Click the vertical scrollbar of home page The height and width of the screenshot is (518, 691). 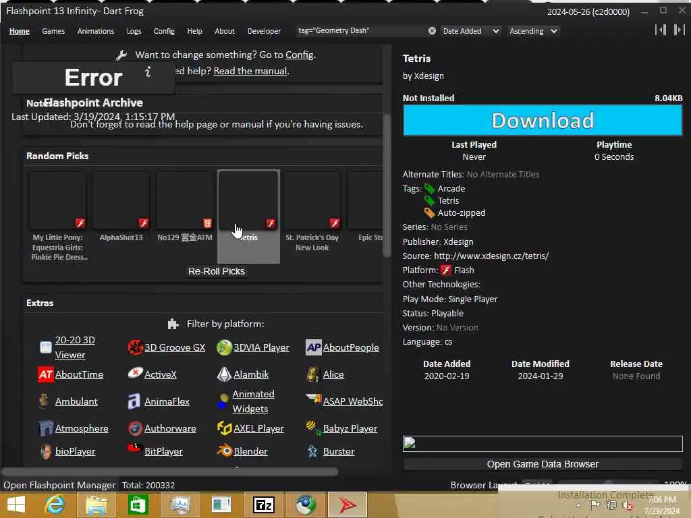coord(387,185)
